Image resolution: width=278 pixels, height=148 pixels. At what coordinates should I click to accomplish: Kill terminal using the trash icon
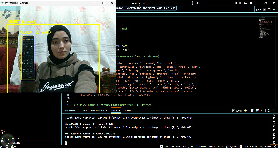click(257, 111)
